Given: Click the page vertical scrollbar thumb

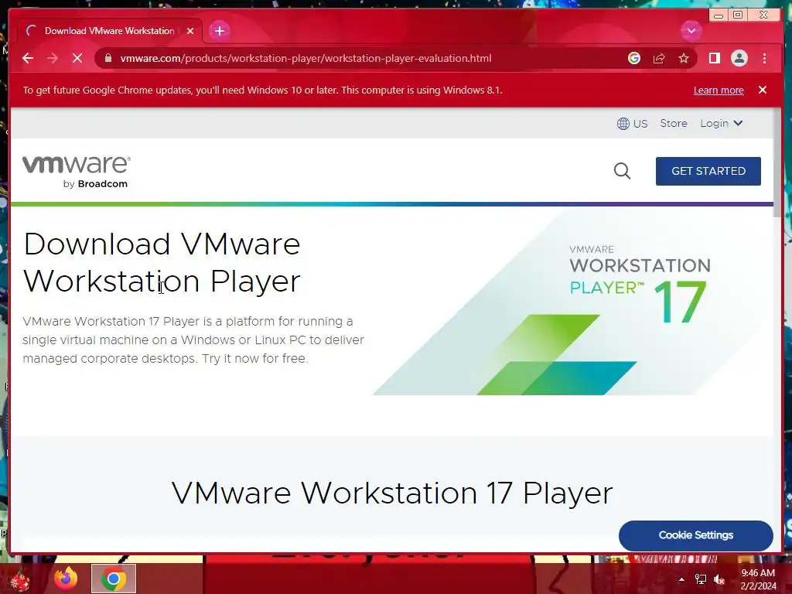Looking at the screenshot, I should [777, 162].
